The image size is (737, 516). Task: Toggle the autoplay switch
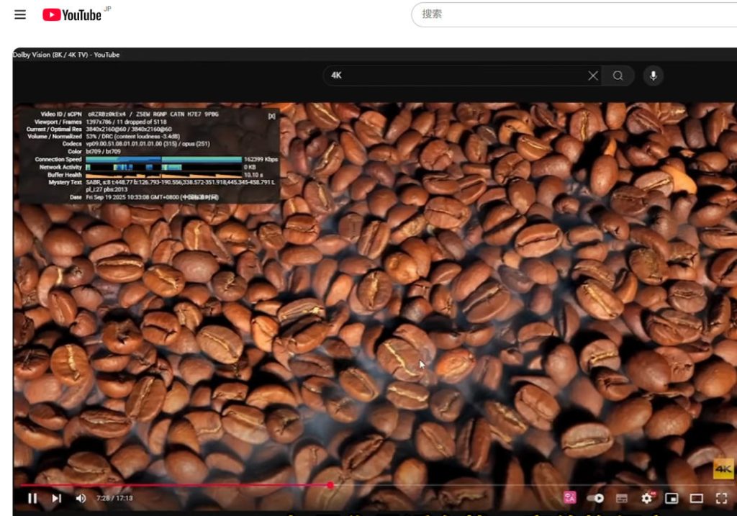pyautogui.click(x=595, y=498)
